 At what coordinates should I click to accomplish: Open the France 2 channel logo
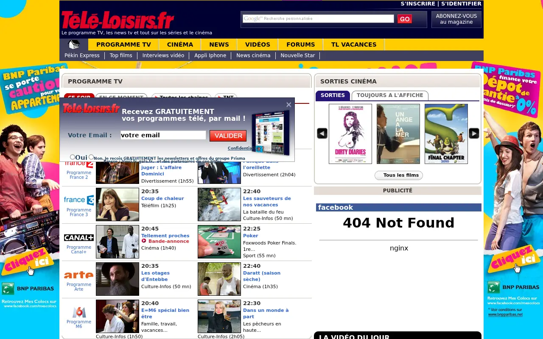click(79, 165)
